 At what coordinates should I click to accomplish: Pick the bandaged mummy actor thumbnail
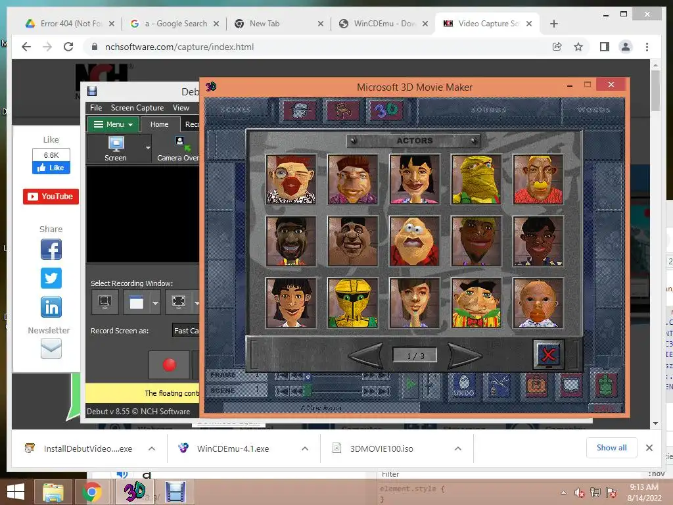click(x=476, y=179)
